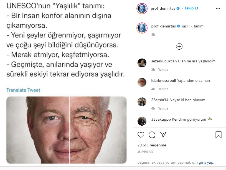Click the prof_demirtas profile picture in header
Image resolution: width=226 pixels, height=170 pixels.
tap(142, 9)
